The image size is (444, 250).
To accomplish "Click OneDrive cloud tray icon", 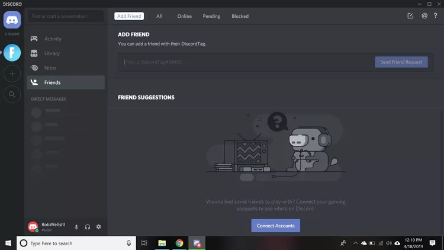I will (x=364, y=243).
